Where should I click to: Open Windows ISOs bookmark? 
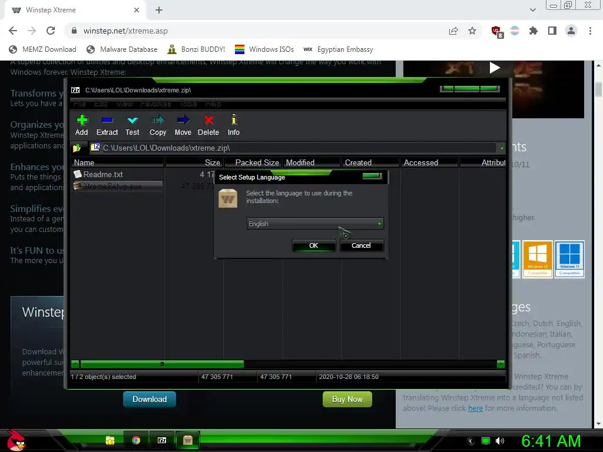(x=264, y=49)
